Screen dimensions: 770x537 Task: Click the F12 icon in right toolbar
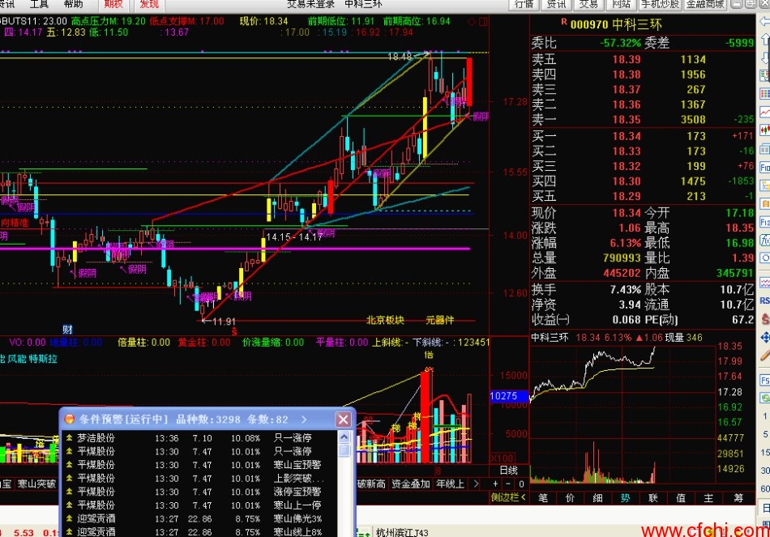(764, 222)
